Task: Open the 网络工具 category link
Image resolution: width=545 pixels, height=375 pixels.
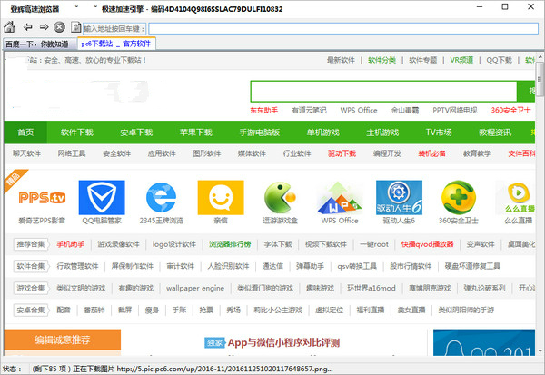Action: (72, 153)
